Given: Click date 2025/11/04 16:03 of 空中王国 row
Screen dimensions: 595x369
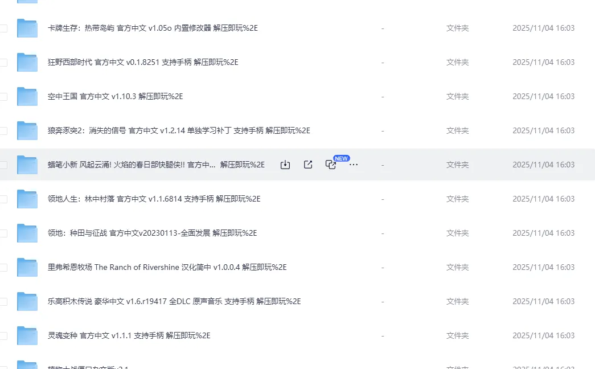Looking at the screenshot, I should [543, 96].
